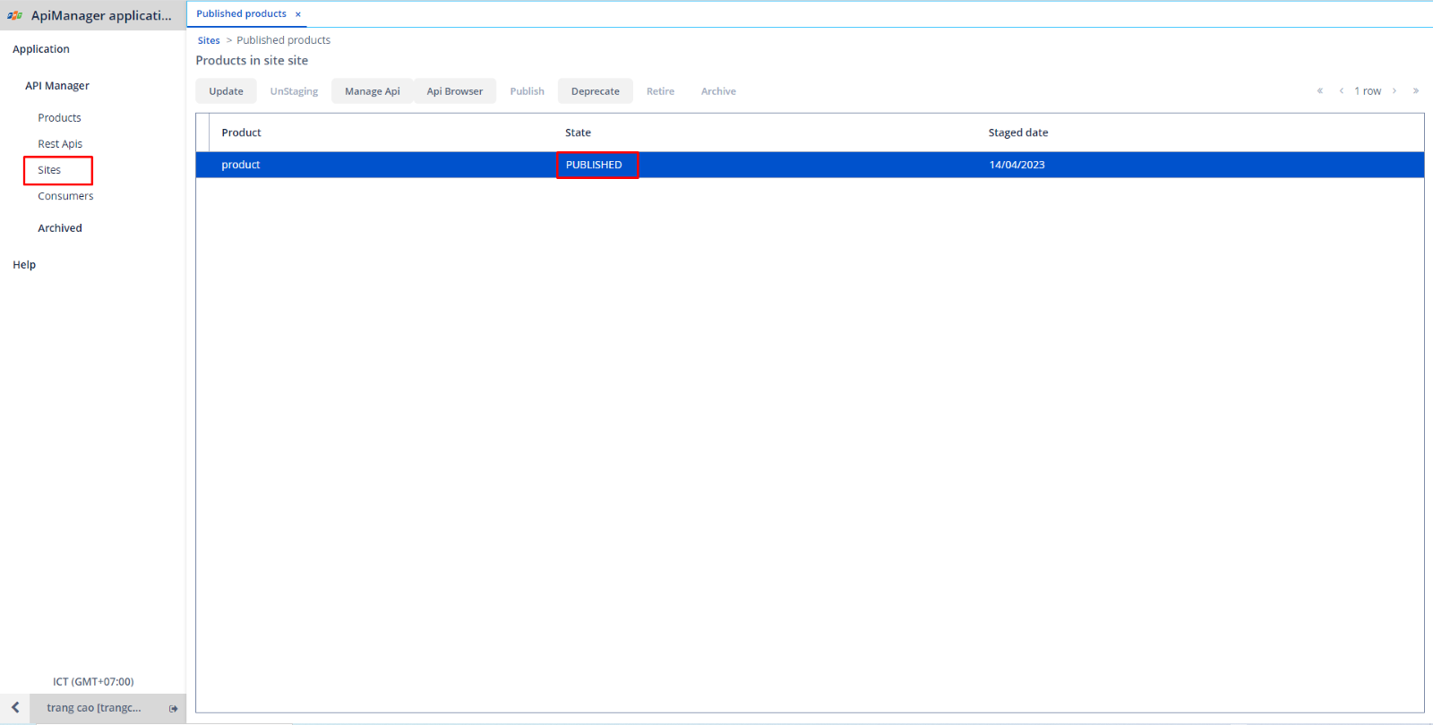Click the Deprecate button
The width and height of the screenshot is (1433, 725).
595,91
